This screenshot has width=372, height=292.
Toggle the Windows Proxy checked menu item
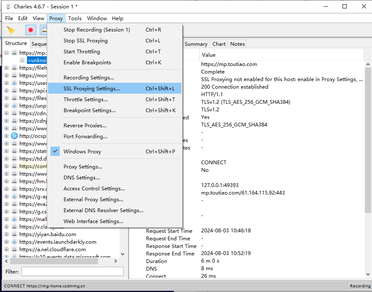82,152
